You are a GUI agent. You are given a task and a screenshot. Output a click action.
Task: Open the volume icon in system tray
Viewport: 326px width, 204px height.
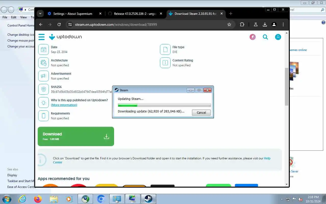pyautogui.click(x=301, y=199)
